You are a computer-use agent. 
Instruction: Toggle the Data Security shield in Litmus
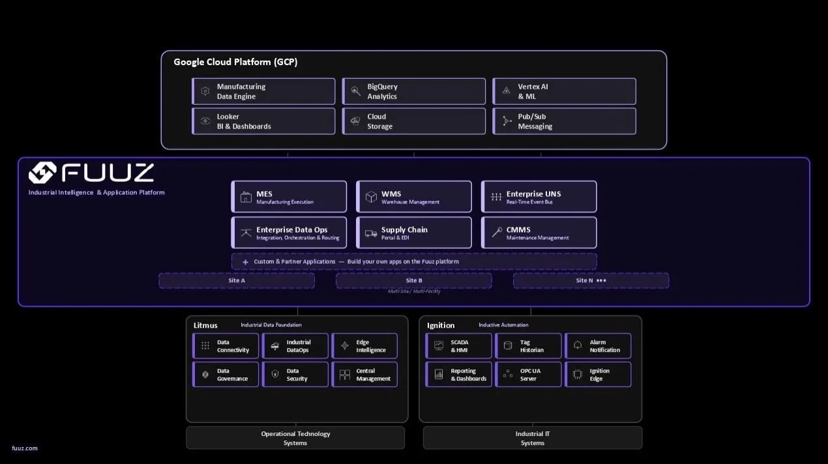[x=275, y=374]
